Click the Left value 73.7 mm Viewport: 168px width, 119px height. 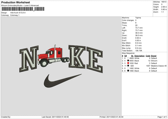[139, 28]
